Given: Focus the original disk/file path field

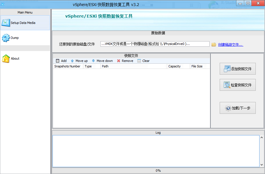Looking at the screenshot, I should (155, 44).
